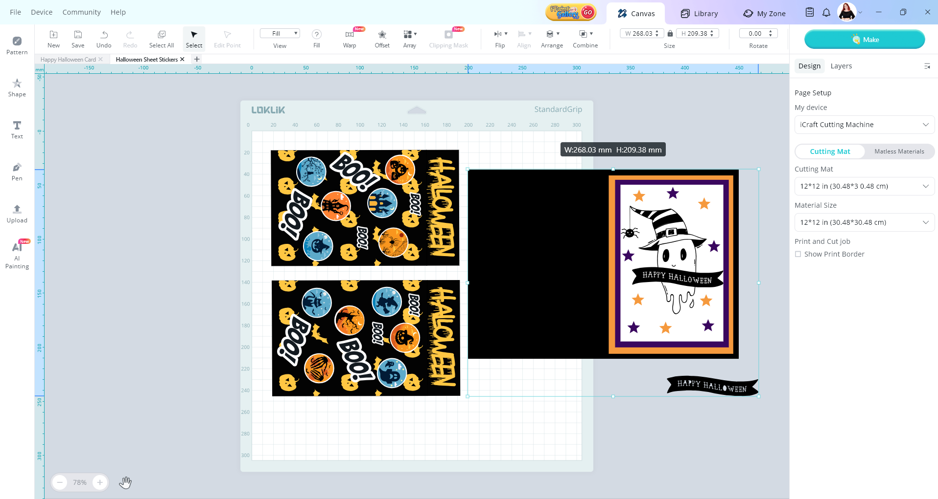Click the Offset tool icon
Screen dimensions: 938x499
tap(382, 35)
